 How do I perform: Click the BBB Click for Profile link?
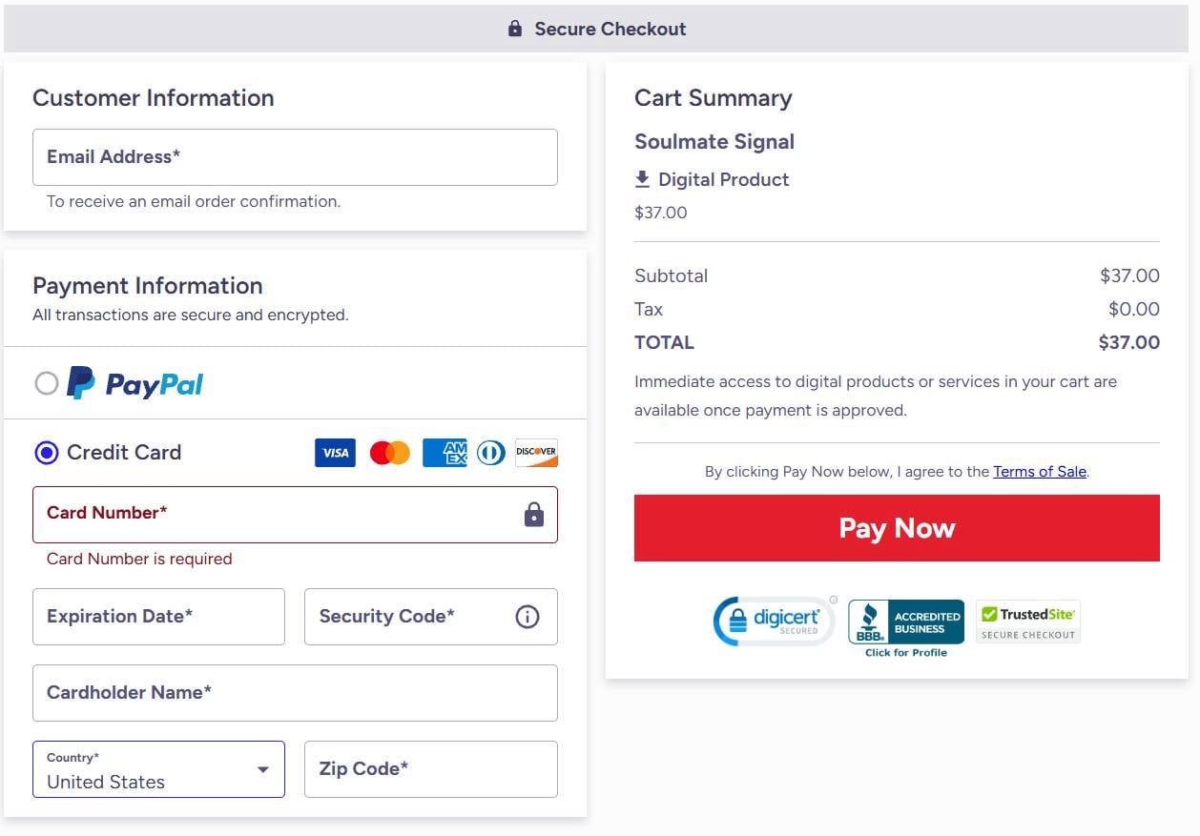click(x=904, y=653)
